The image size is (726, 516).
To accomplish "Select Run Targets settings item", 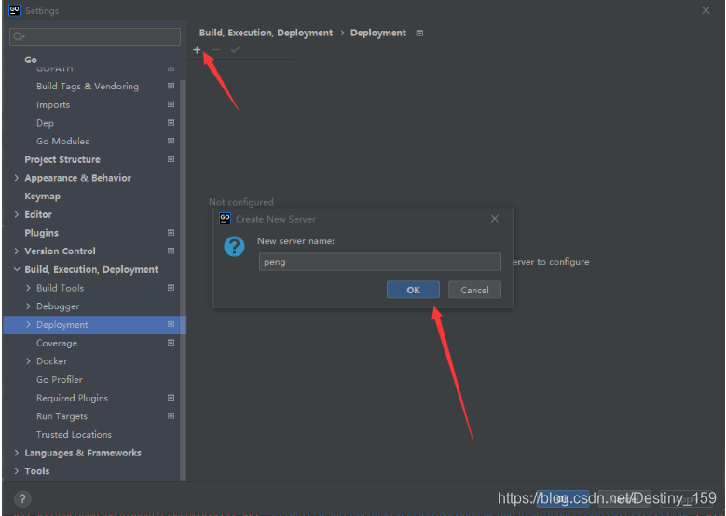I will (62, 416).
